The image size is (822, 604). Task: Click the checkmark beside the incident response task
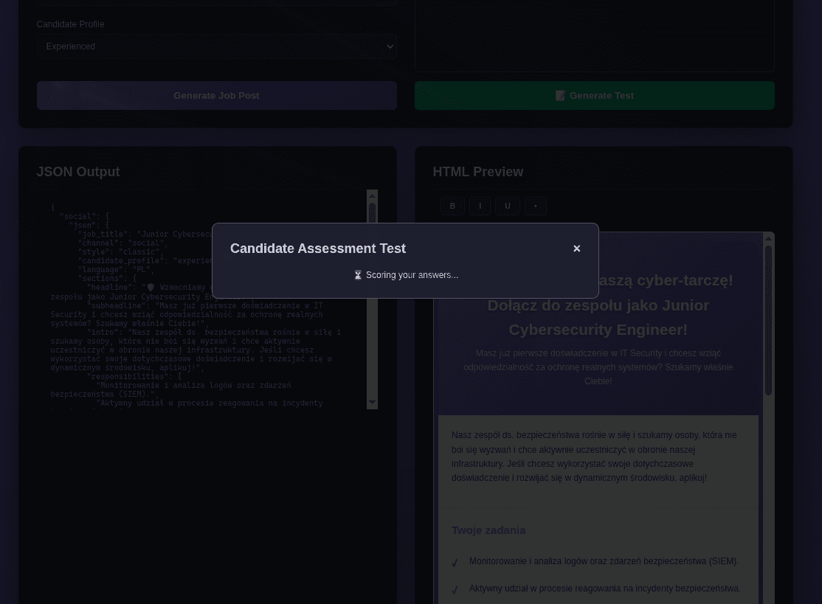[455, 589]
